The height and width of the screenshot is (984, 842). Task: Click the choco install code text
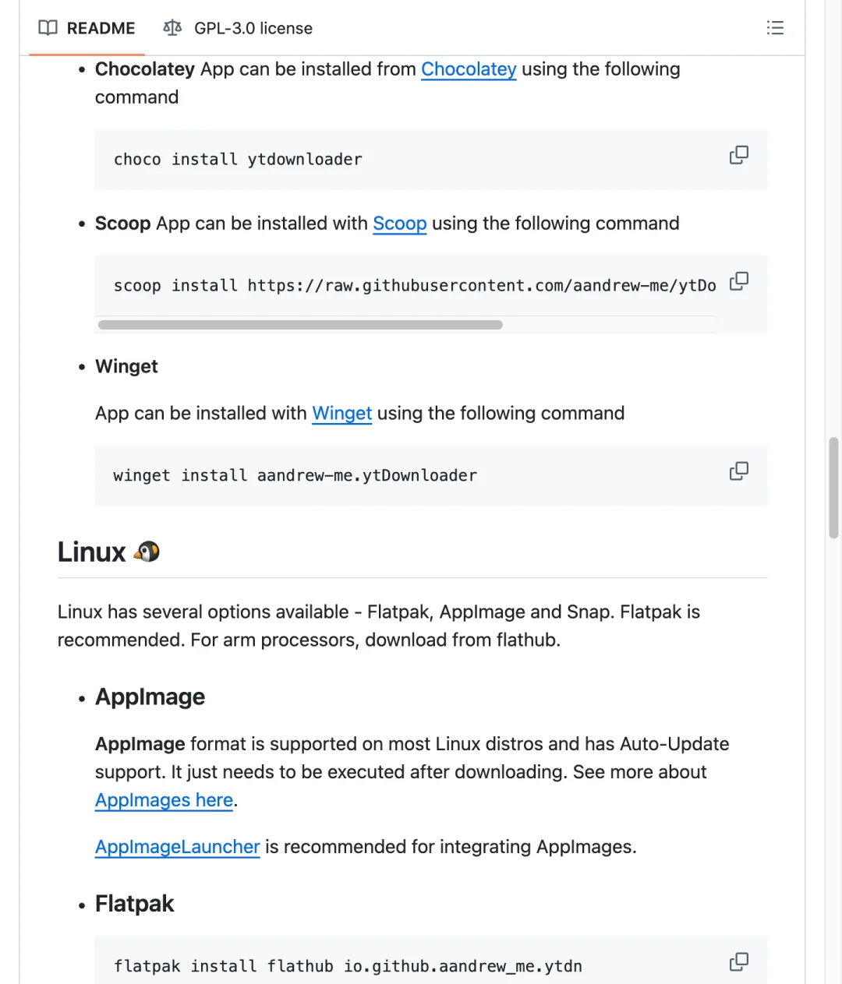[238, 160]
